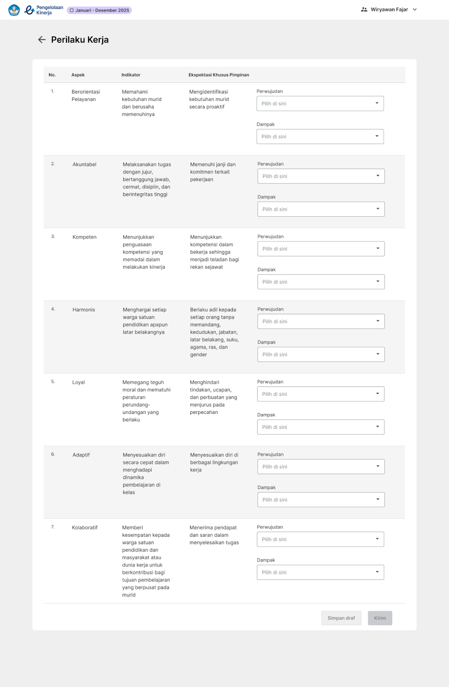The image size is (449, 687).
Task: Open Dampak dropdown for Harmonis row
Action: tap(321, 354)
